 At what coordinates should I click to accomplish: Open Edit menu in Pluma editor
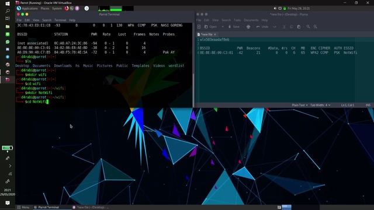pos(206,20)
